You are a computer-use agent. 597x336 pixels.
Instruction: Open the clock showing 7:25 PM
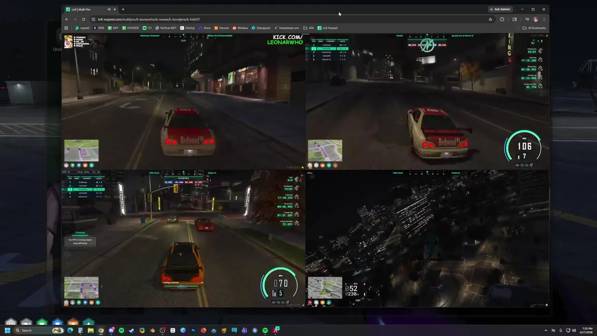tap(585, 330)
